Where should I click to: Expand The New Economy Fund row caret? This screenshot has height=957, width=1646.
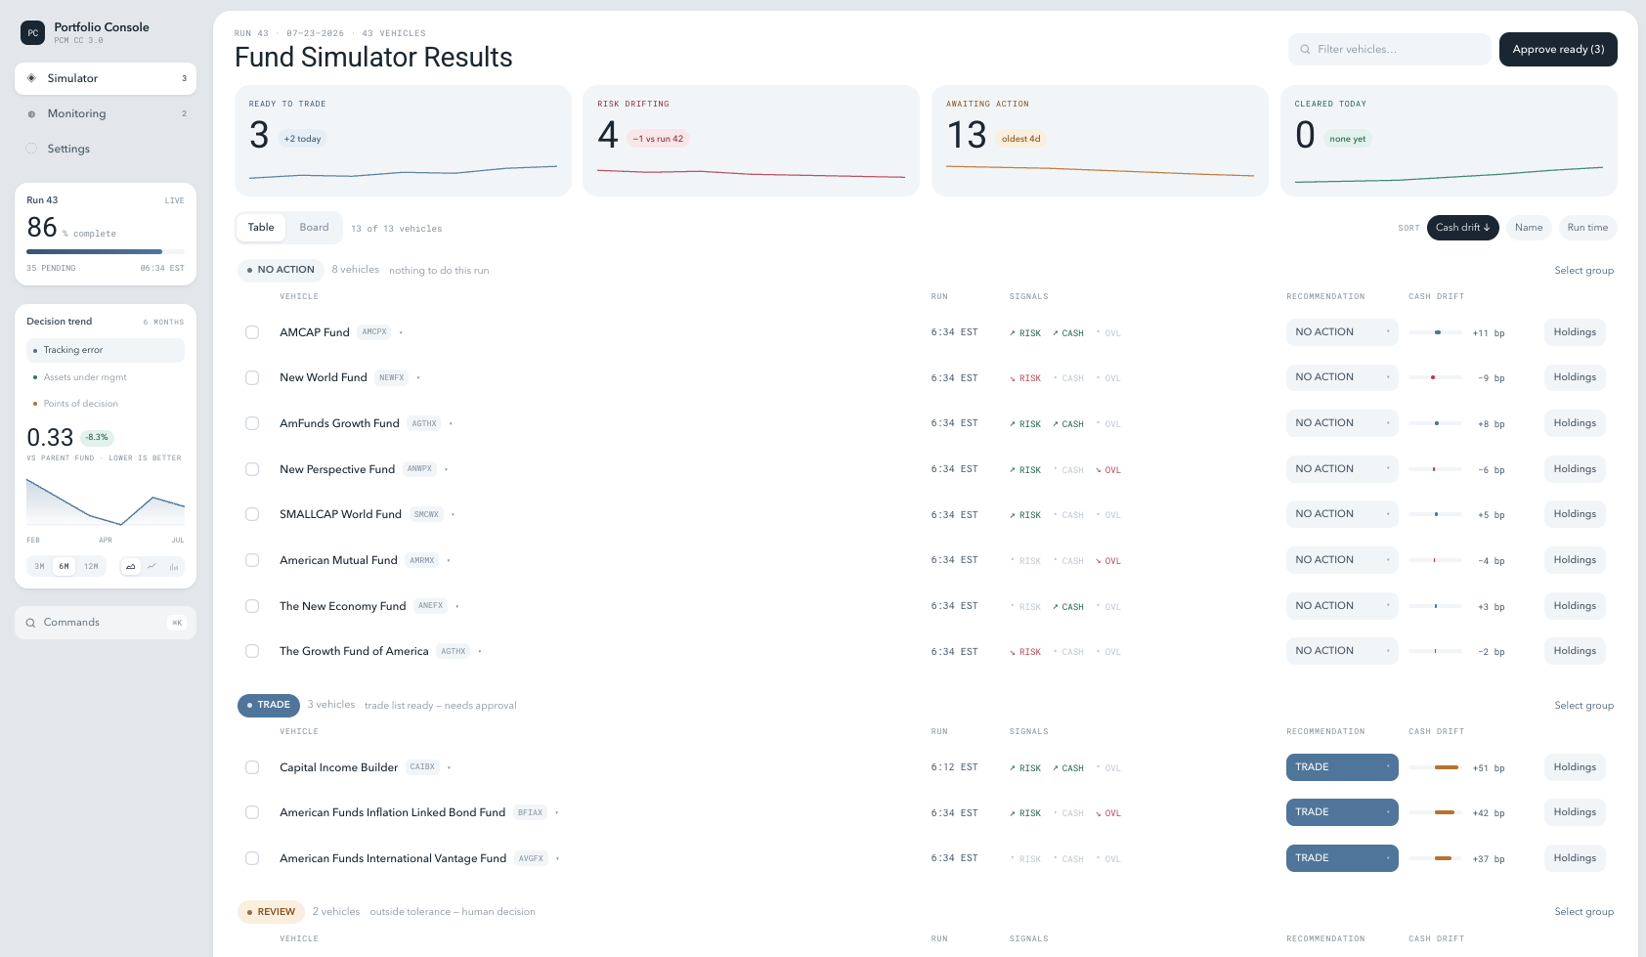point(457,607)
